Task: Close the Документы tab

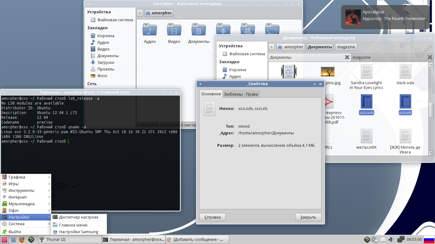Action: (347, 57)
